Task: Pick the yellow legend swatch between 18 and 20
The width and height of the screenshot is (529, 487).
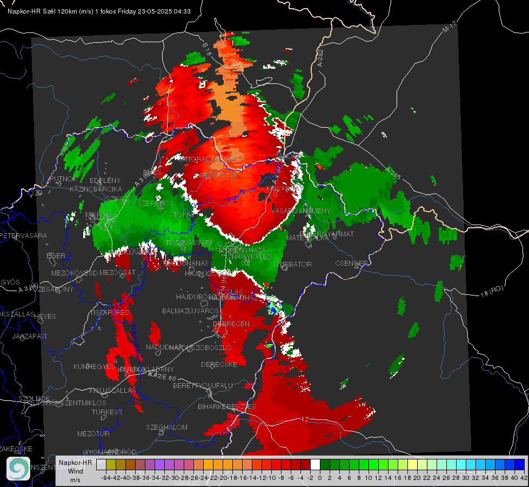Action: point(412,464)
